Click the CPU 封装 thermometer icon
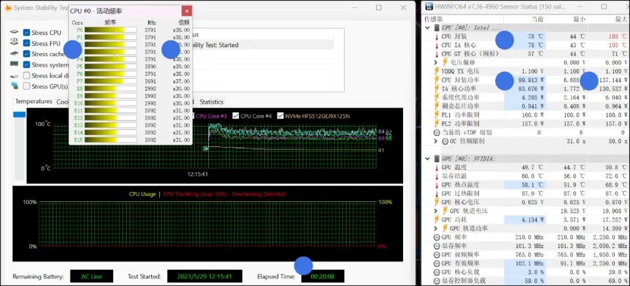Viewport: 630px width, 286px height. (436, 36)
